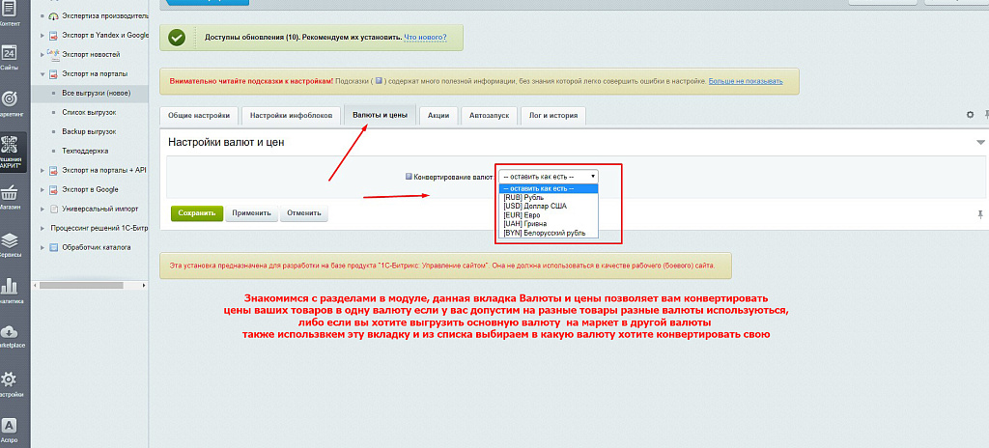The image size is (989, 448).
Task: Click the tab settings gear icon at right
Action: (971, 115)
